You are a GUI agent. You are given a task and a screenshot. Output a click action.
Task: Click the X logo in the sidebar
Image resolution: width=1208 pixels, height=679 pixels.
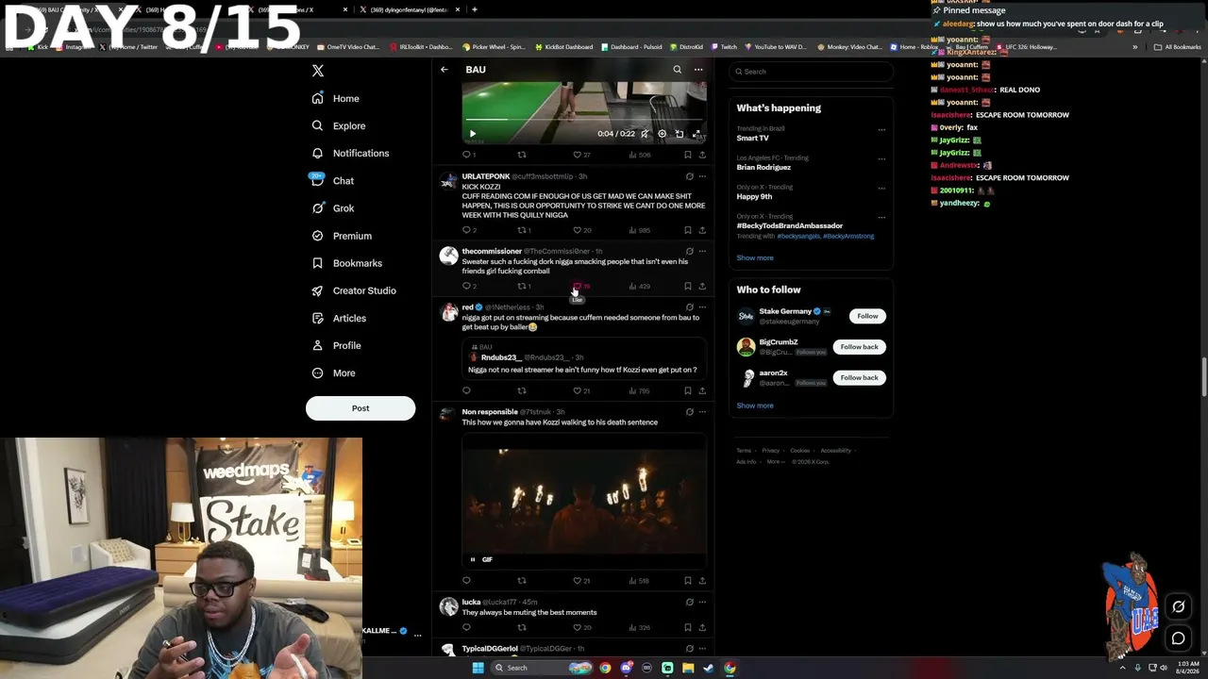[318, 71]
